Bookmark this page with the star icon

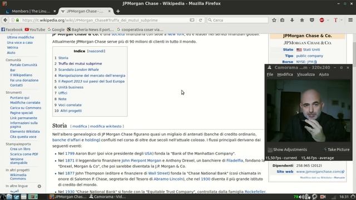(x=274, y=20)
